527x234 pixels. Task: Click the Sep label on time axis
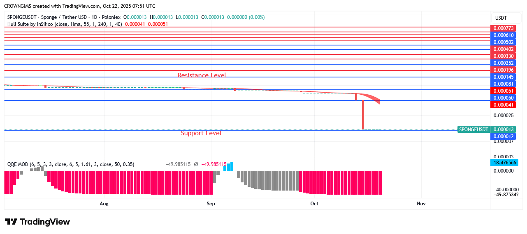(211, 204)
